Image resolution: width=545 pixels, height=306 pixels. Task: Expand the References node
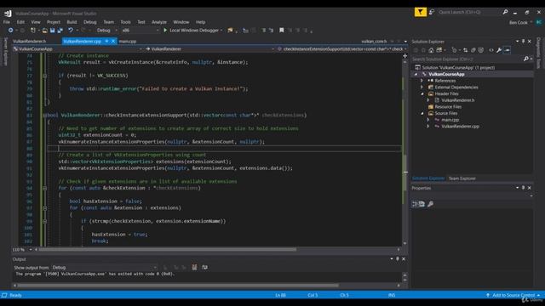pyautogui.click(x=422, y=81)
